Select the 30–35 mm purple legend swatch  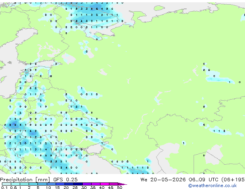[x=87, y=184]
